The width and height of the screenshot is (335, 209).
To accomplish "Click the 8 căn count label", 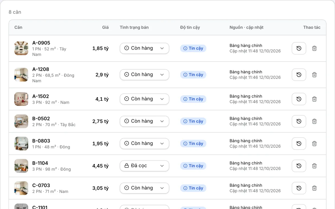I will 15,12.
